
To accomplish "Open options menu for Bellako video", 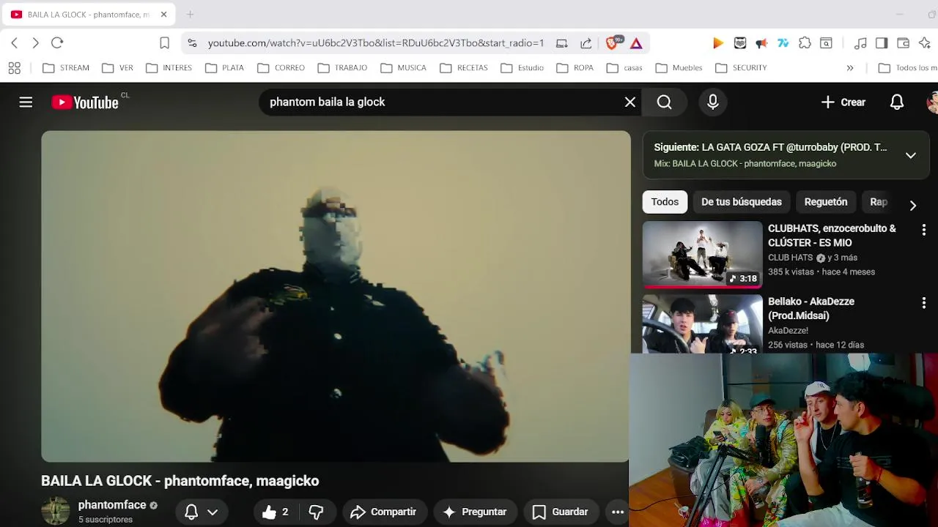I will click(x=923, y=303).
